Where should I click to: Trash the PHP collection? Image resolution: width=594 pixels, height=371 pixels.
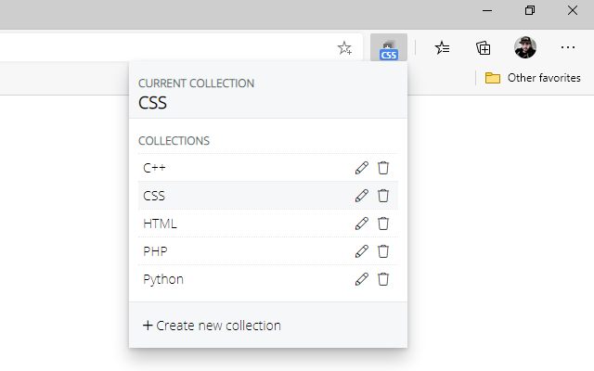[x=383, y=251]
